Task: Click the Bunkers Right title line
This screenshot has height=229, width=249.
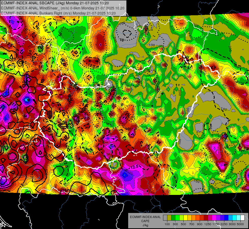Action: pyautogui.click(x=58, y=13)
